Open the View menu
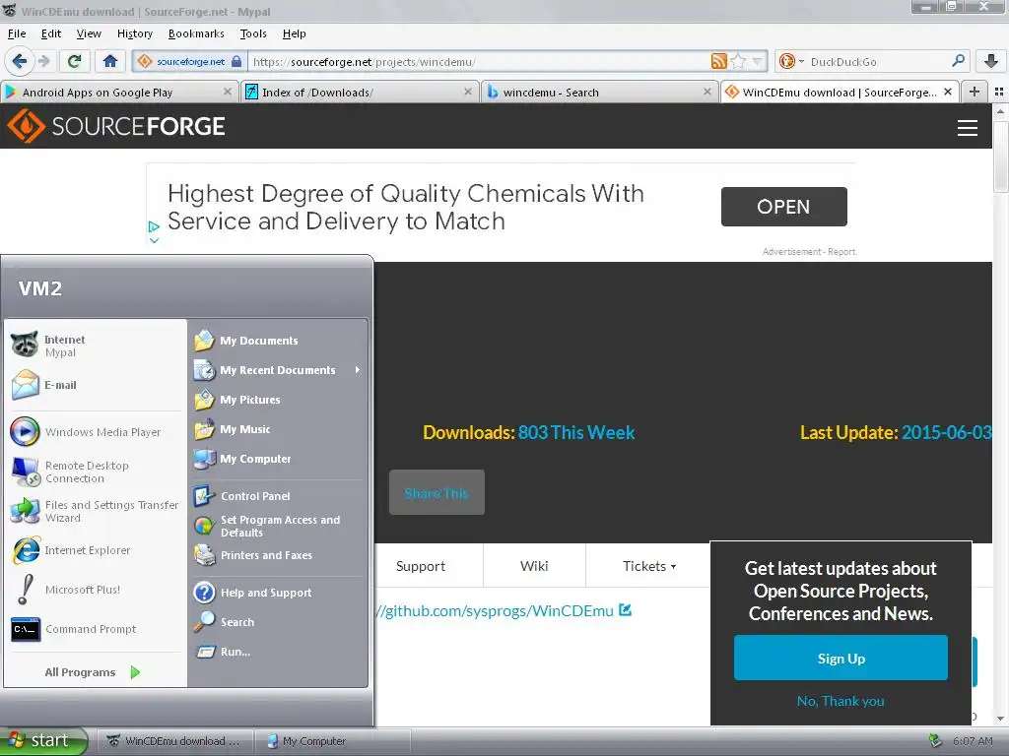 coord(89,33)
